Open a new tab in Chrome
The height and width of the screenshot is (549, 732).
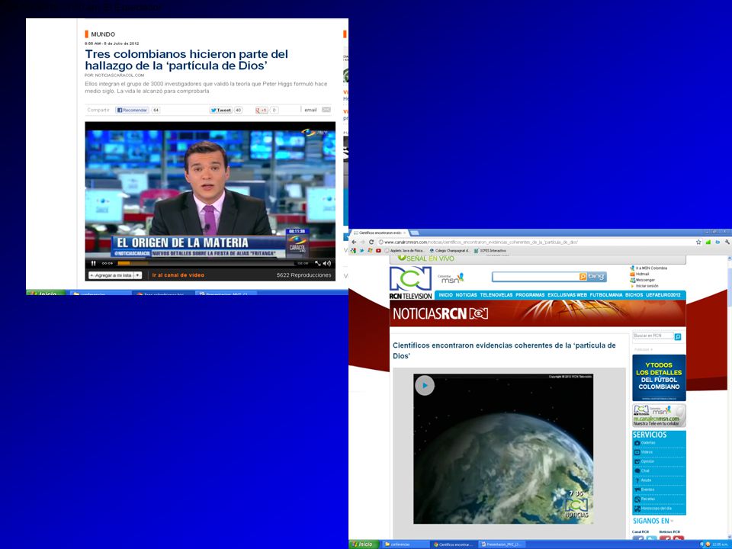(x=414, y=233)
